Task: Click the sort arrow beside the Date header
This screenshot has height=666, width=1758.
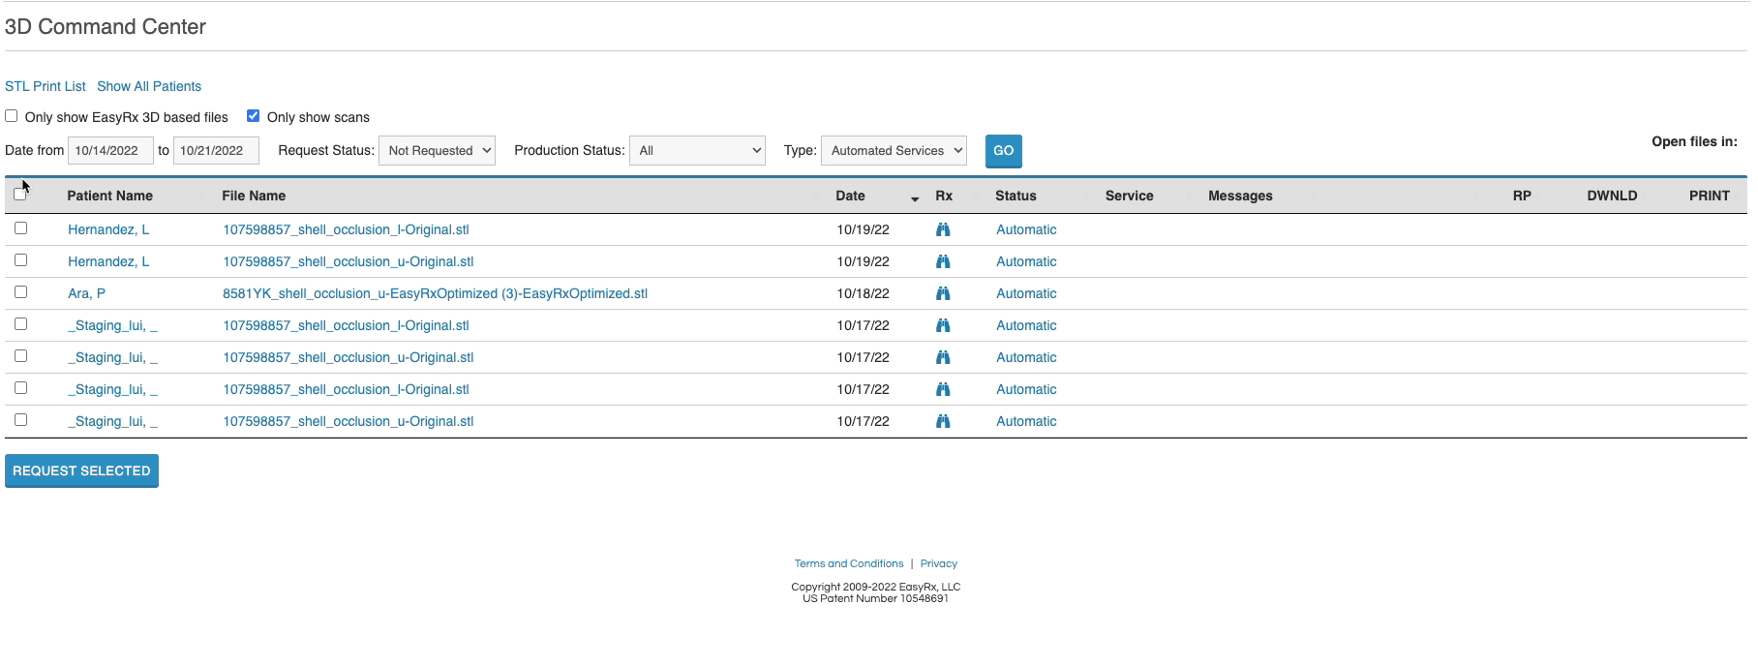Action: (915, 198)
